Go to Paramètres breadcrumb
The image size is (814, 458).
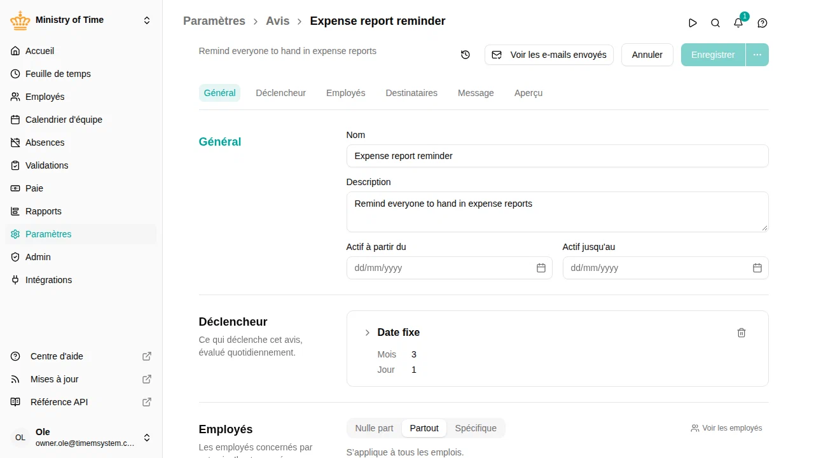(214, 21)
